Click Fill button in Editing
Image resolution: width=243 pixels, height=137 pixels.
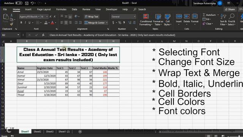tap(206, 19)
